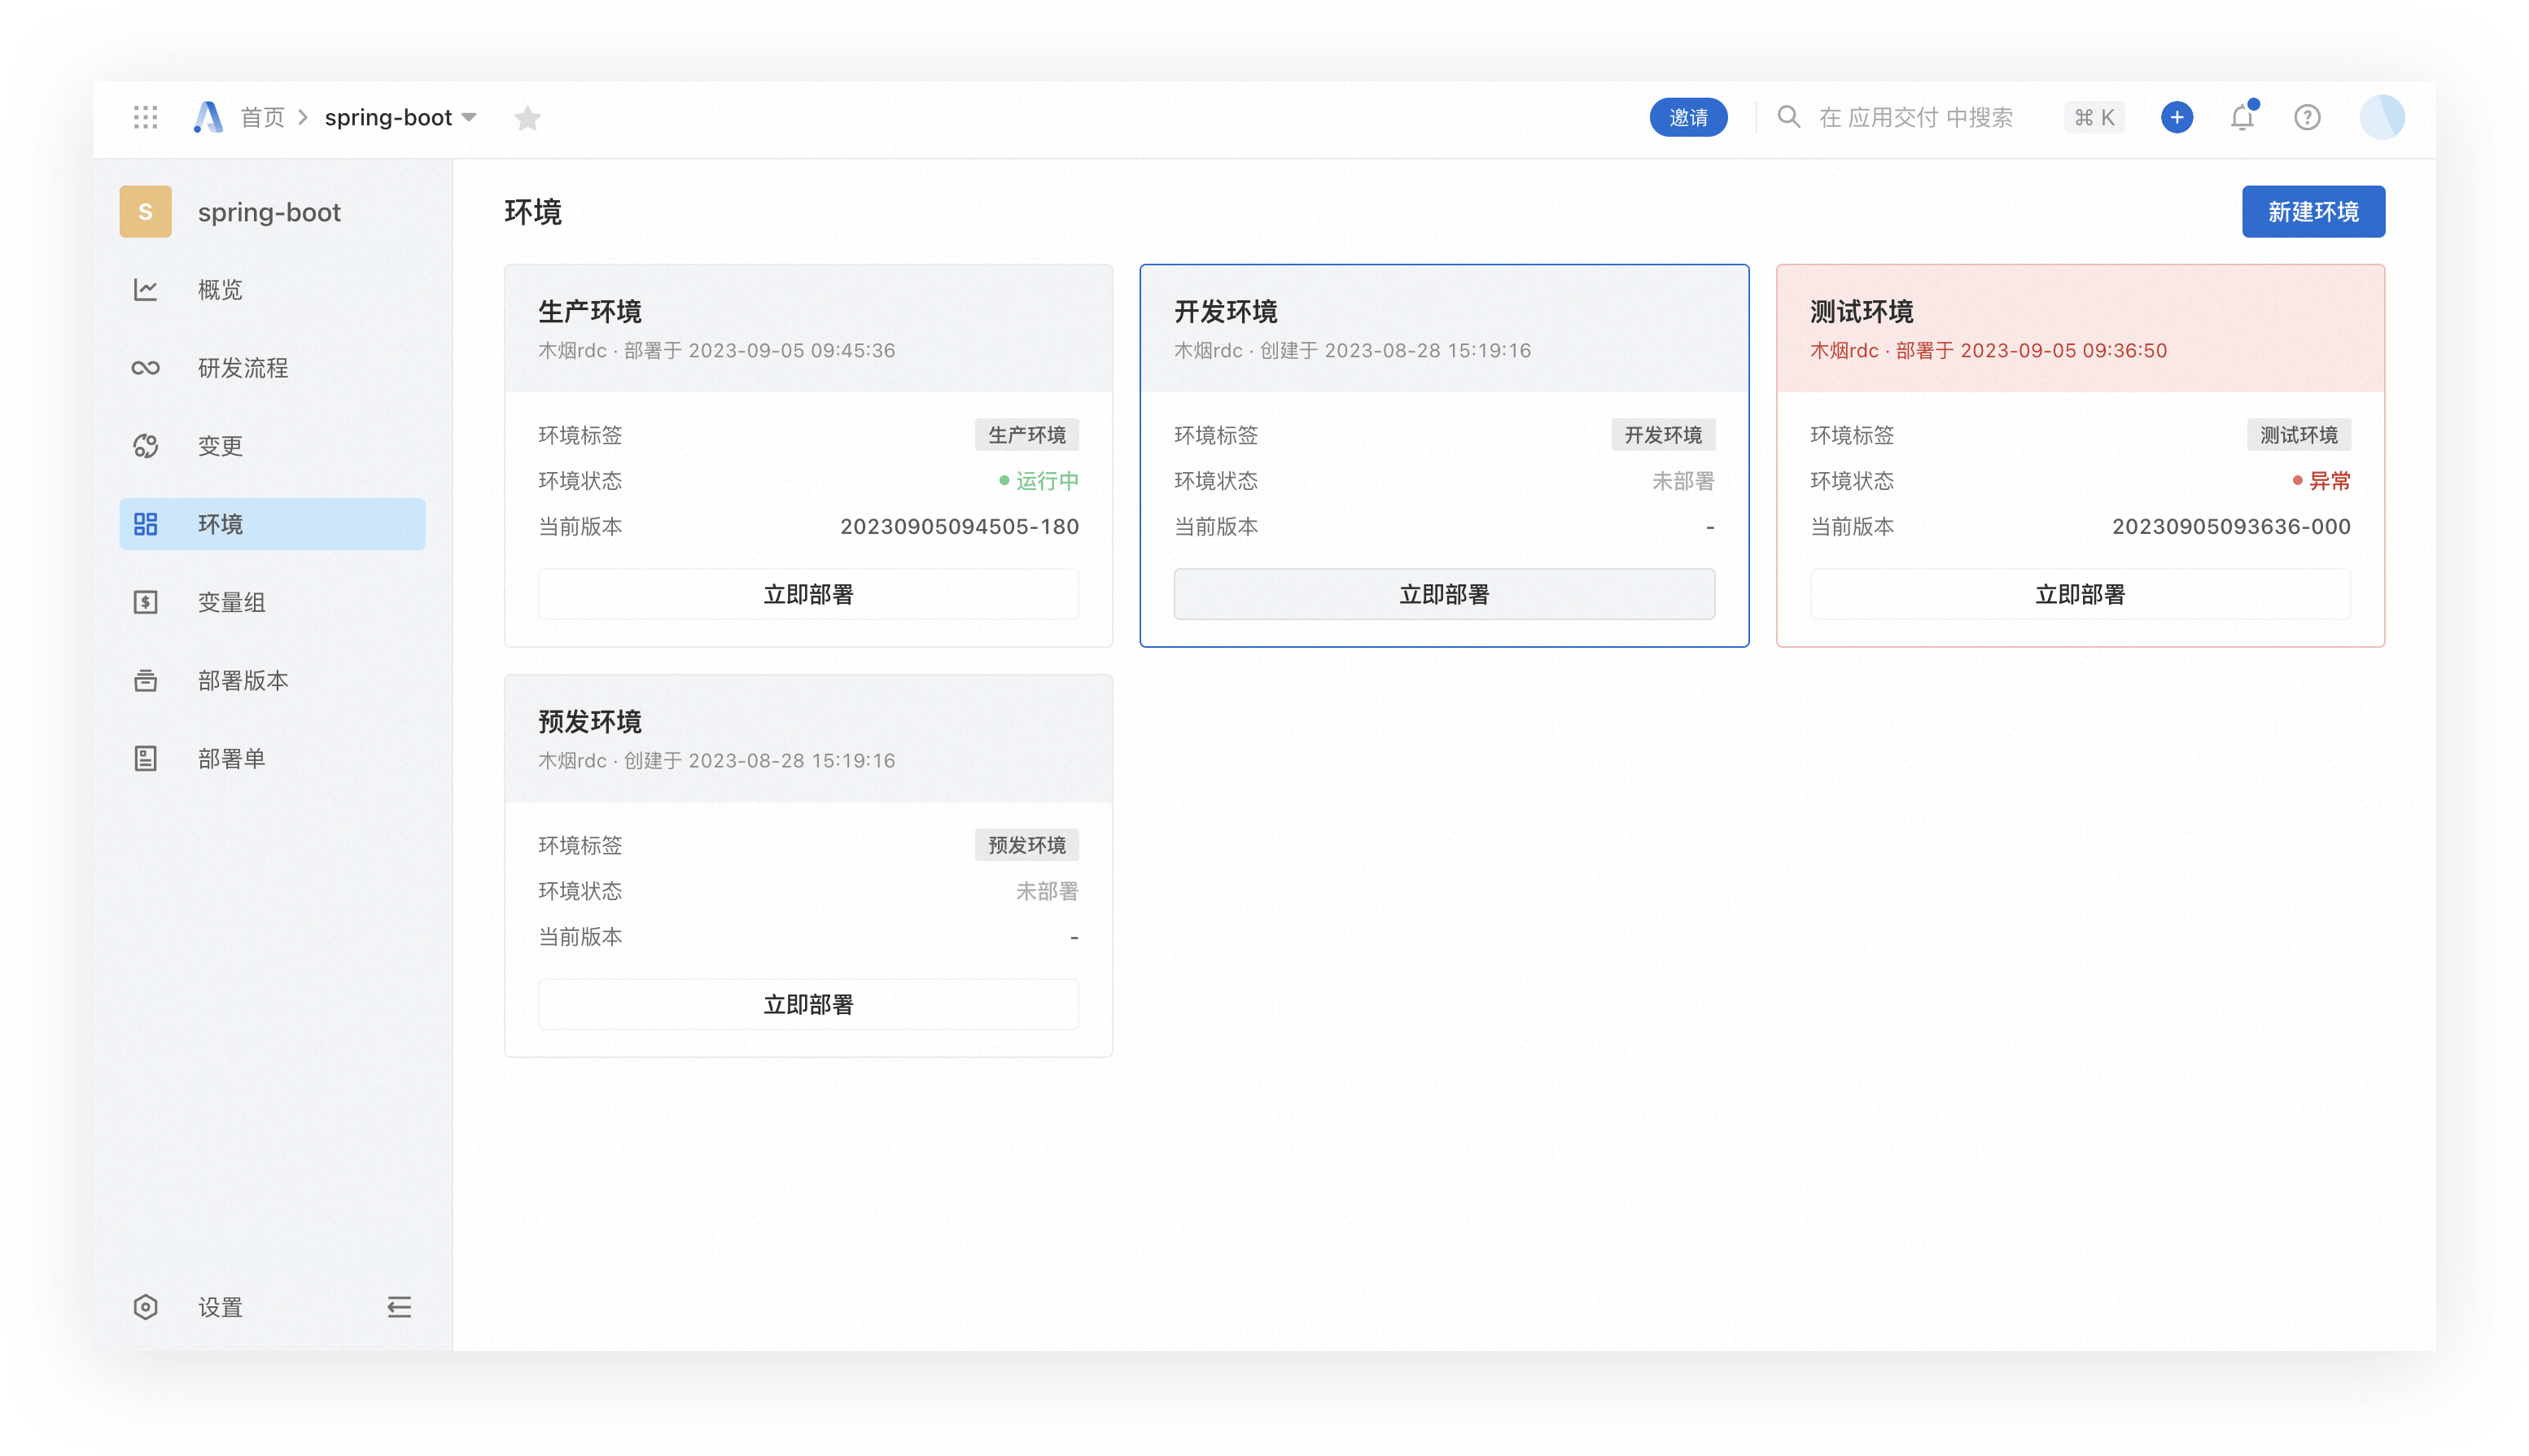Screen dimensions: 2529x1456
Task: Click 立即部署 in the 生产环境 card
Action: click(x=808, y=594)
